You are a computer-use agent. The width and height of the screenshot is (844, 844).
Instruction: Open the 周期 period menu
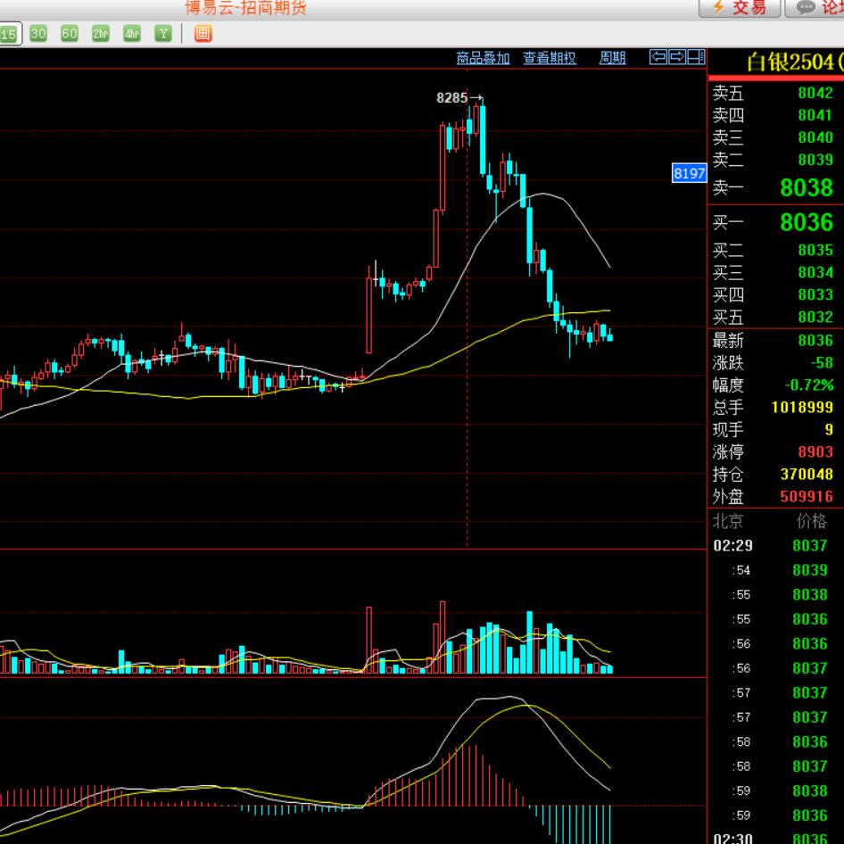click(x=612, y=58)
